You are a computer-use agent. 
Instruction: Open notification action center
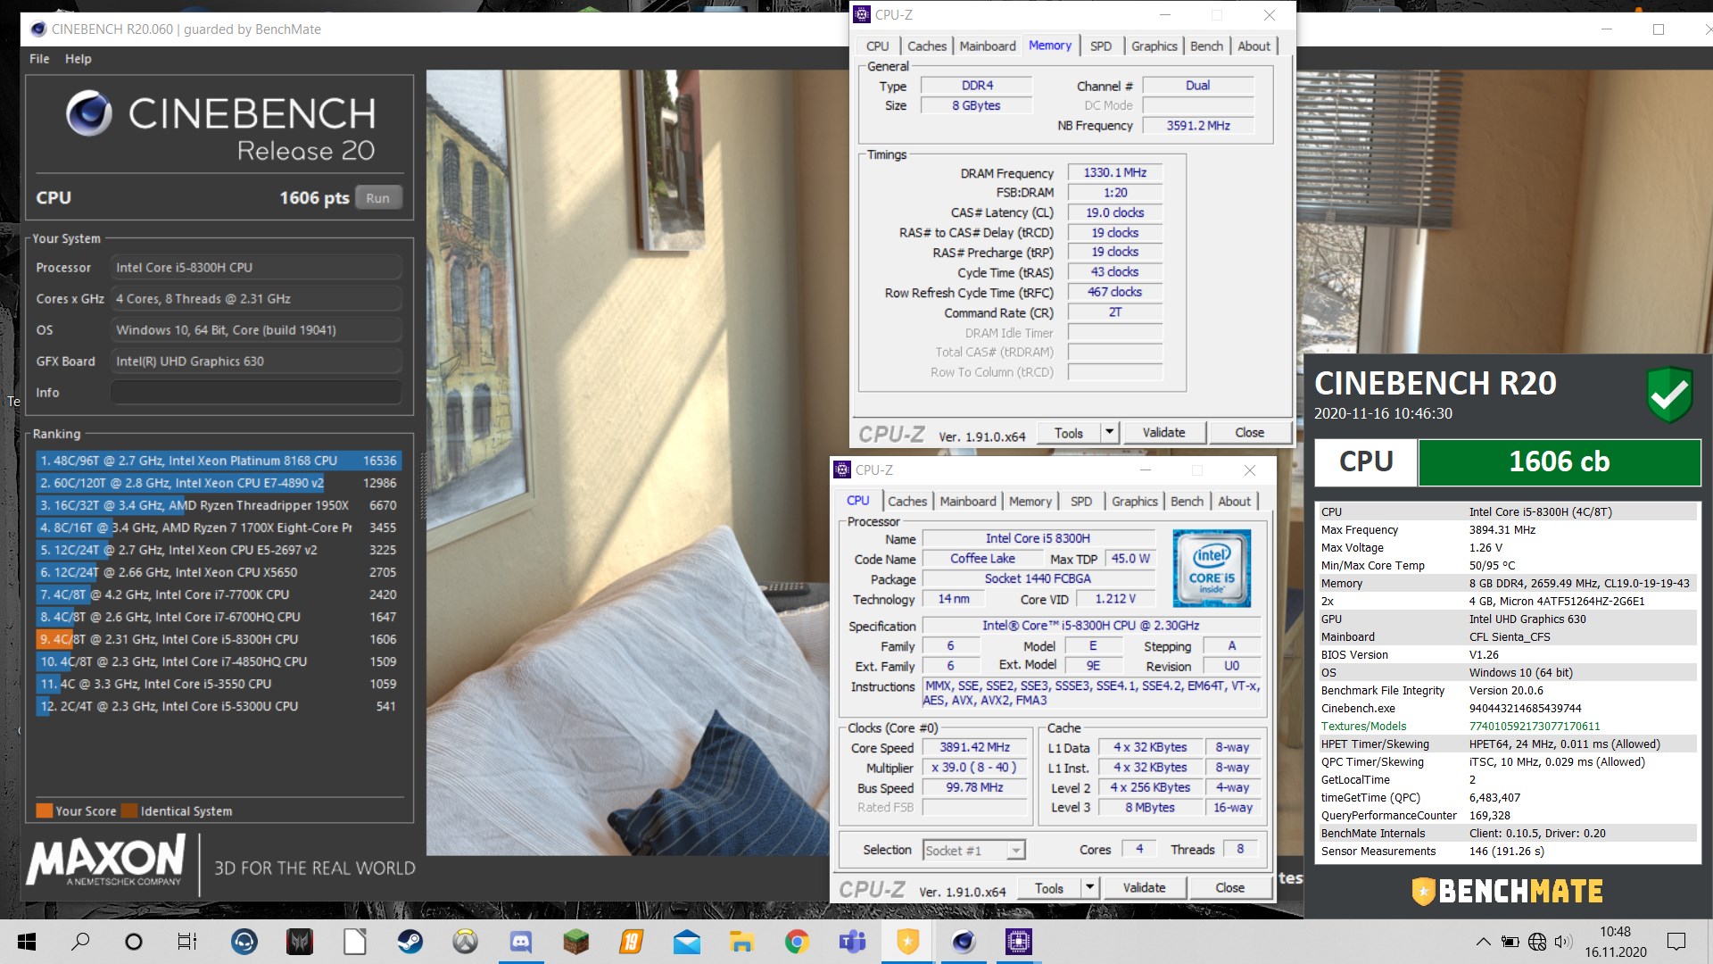coord(1676,942)
